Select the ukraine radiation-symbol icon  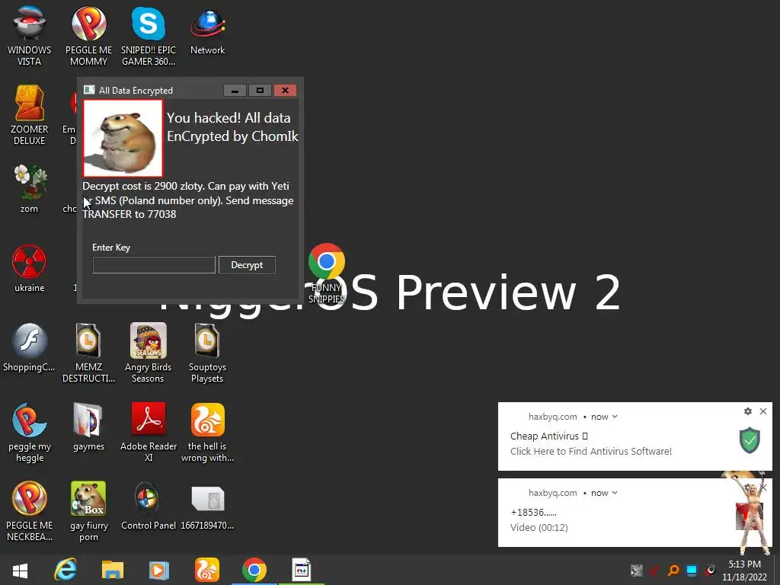click(30, 268)
